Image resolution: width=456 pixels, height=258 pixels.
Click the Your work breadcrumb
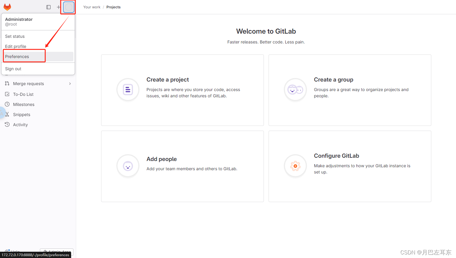click(x=92, y=7)
